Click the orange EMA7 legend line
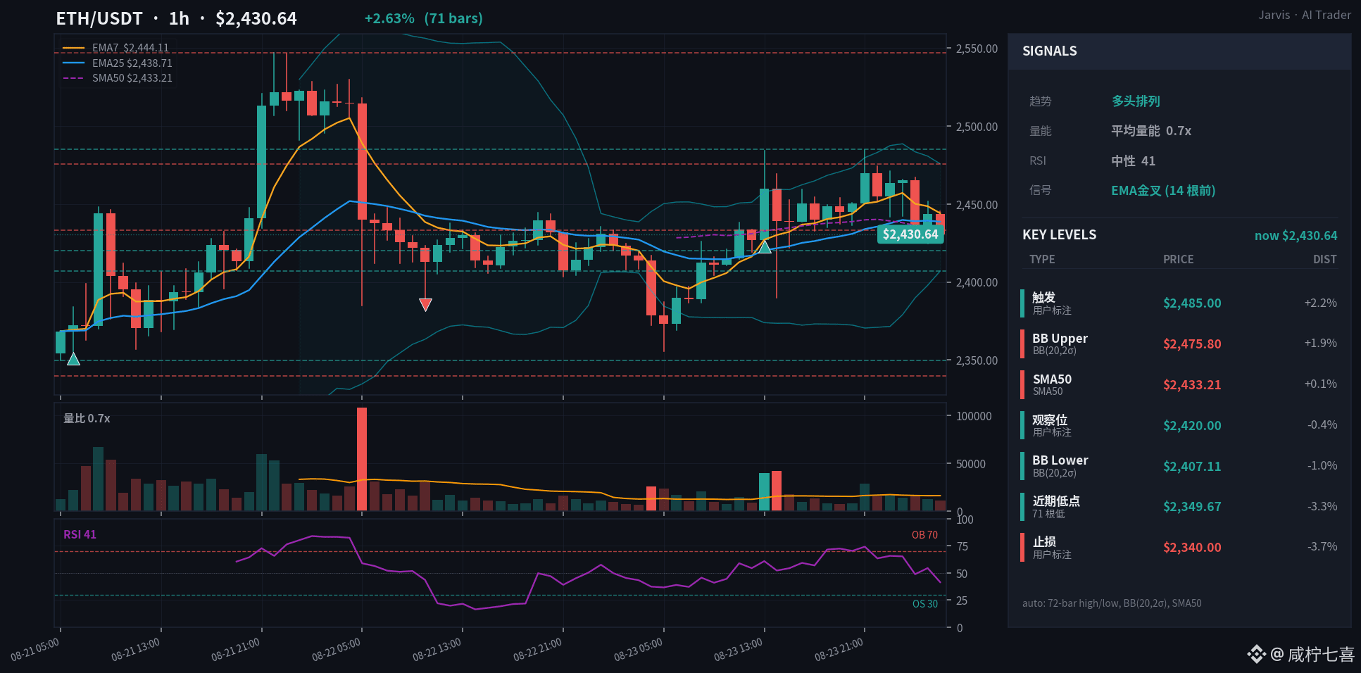This screenshot has height=673, width=1361. point(74,48)
